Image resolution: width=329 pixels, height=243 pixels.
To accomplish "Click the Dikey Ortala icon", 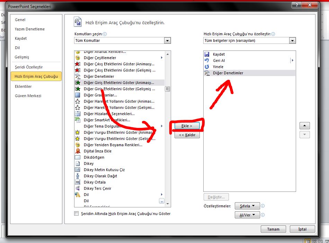I will tap(78, 182).
